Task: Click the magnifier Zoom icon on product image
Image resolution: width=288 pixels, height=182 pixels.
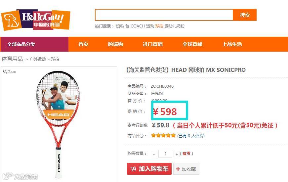Action: point(5,72)
